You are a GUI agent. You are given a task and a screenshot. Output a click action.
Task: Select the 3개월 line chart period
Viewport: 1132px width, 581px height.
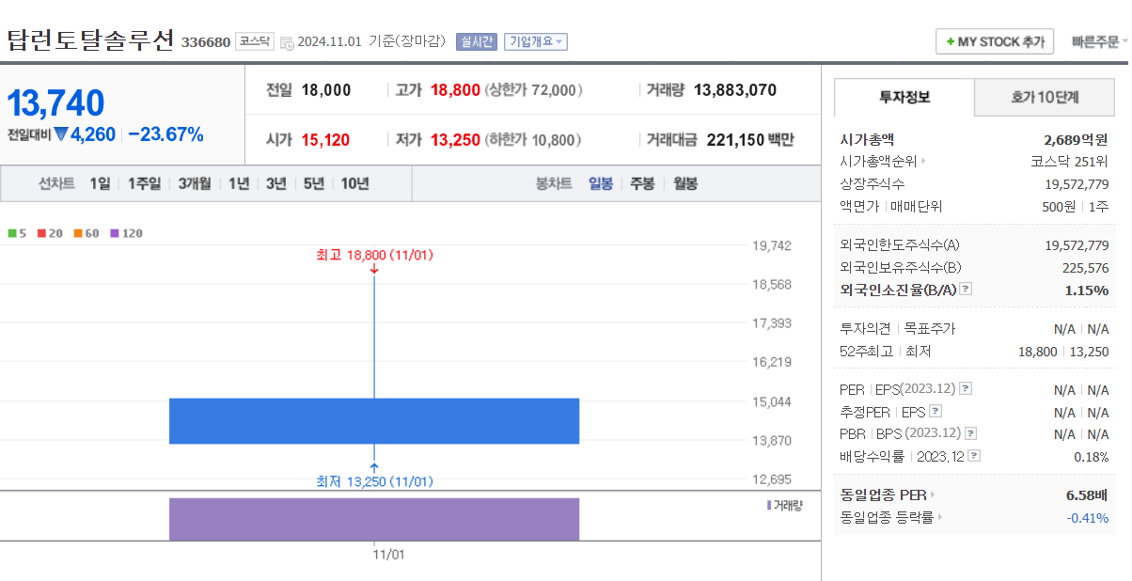point(195,183)
